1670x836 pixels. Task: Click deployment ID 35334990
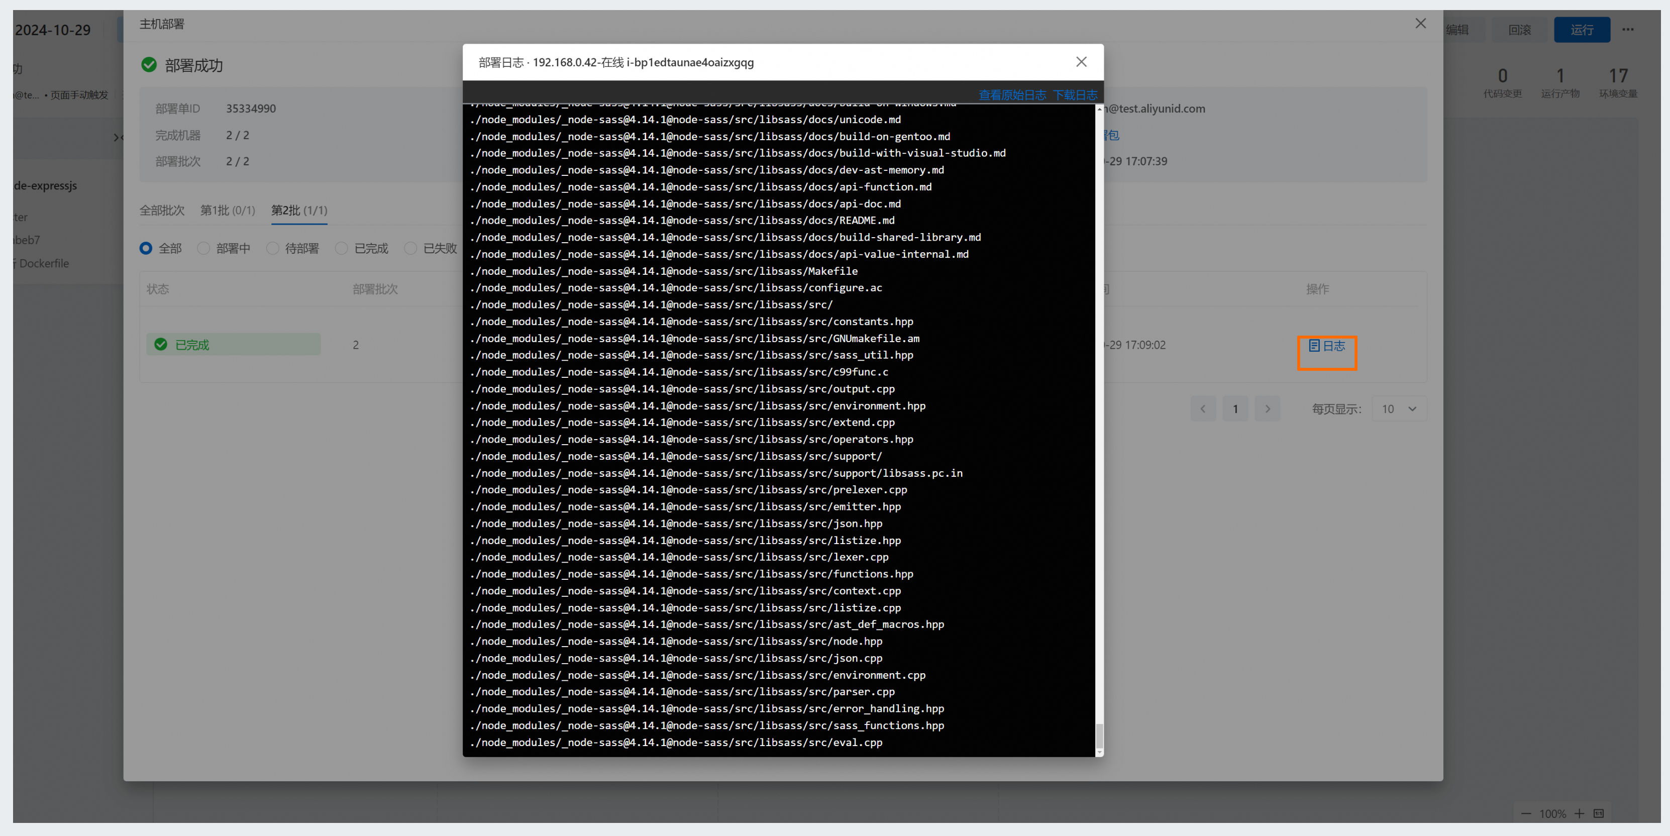click(x=251, y=109)
